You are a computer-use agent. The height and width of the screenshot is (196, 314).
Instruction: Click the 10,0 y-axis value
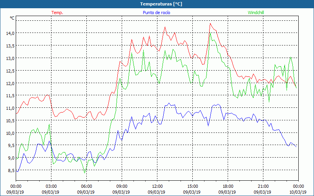point(10,133)
